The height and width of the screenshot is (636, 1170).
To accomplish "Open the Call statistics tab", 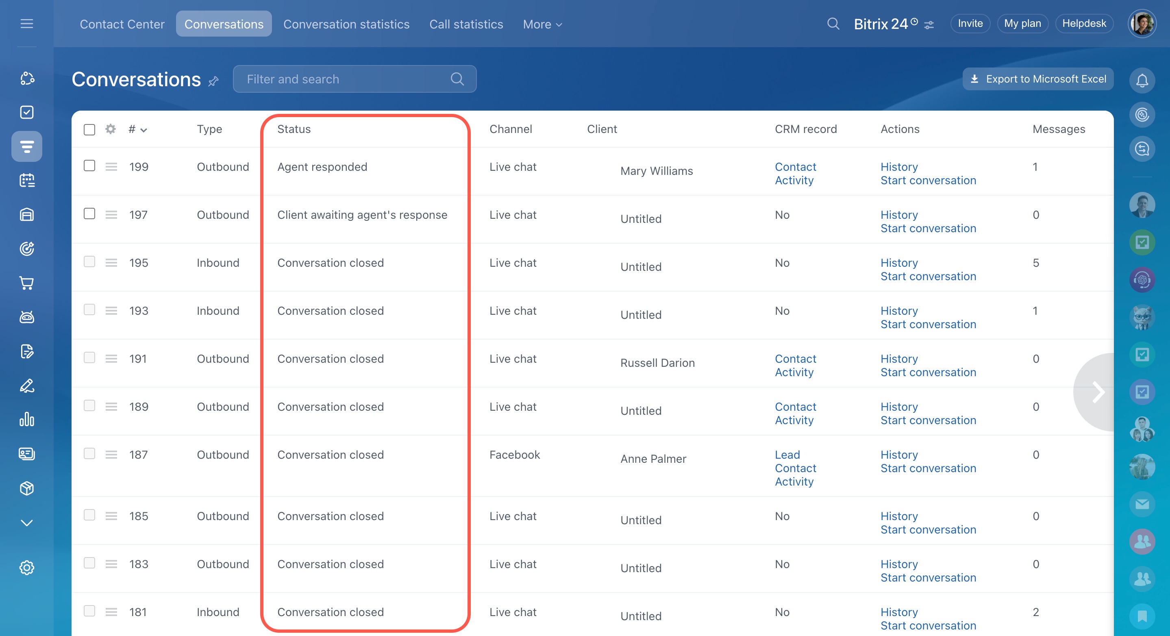I will click(466, 24).
